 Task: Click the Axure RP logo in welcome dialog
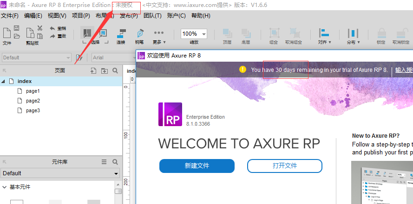pyautogui.click(x=170, y=115)
